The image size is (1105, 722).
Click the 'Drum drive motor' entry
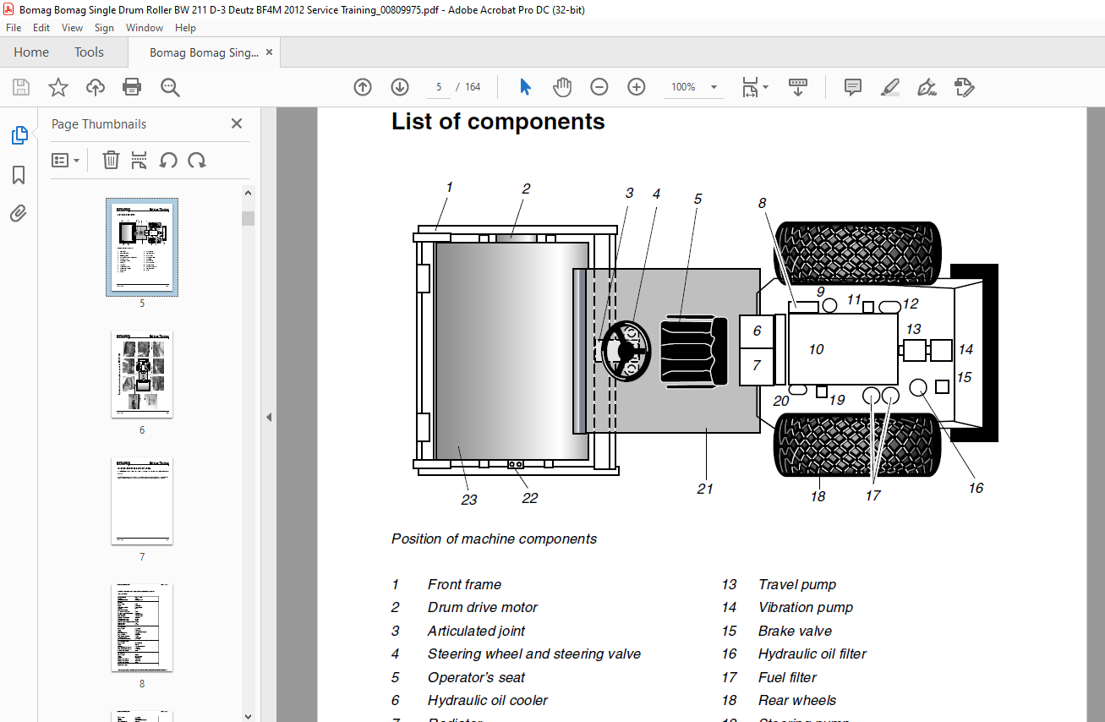(483, 608)
